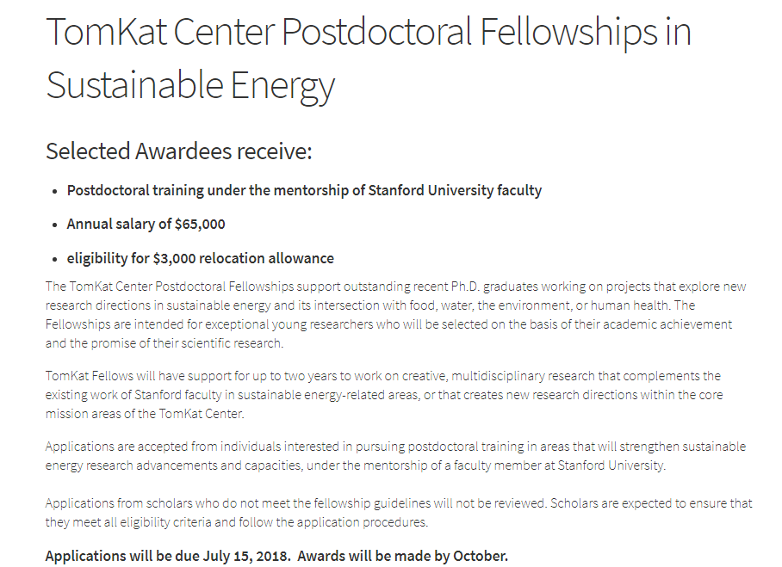Click the bullet point before Annual salary

point(55,225)
